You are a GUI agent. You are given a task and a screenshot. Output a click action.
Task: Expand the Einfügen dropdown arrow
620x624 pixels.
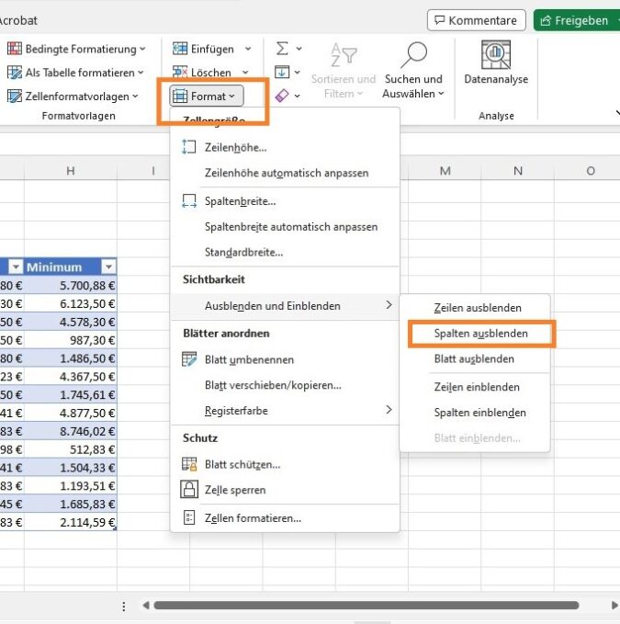(248, 49)
